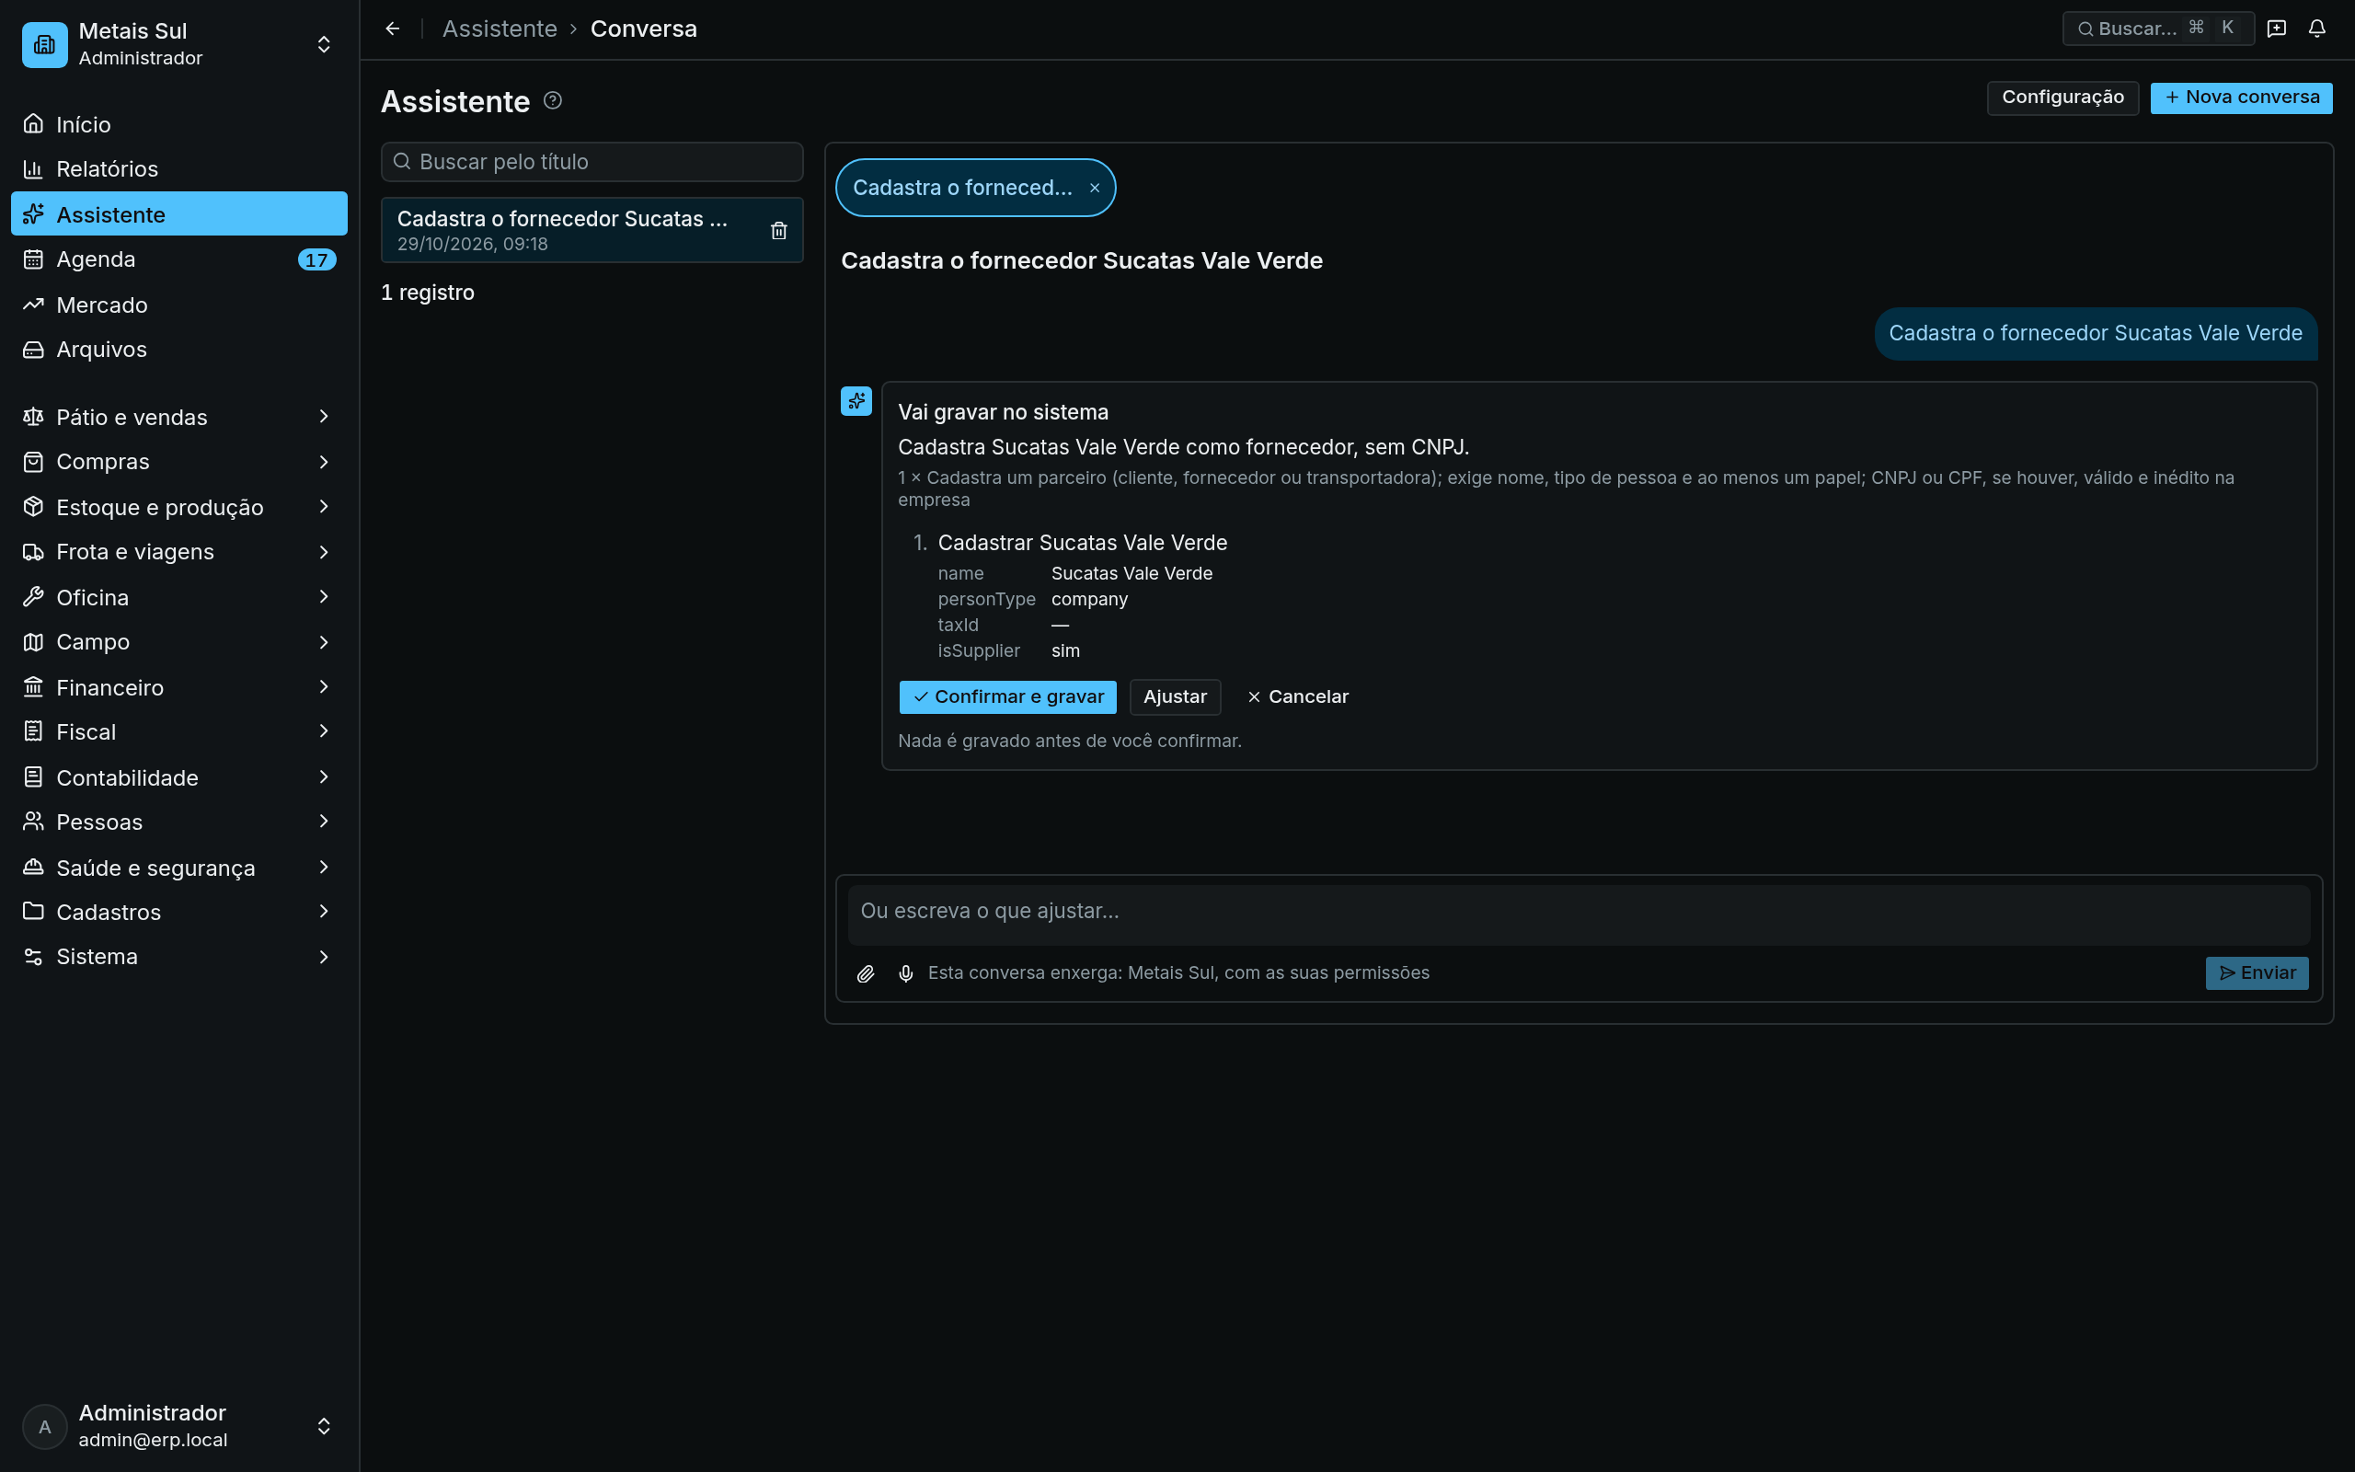
Task: Click Confirmar e gravar button
Action: pos(1007,697)
